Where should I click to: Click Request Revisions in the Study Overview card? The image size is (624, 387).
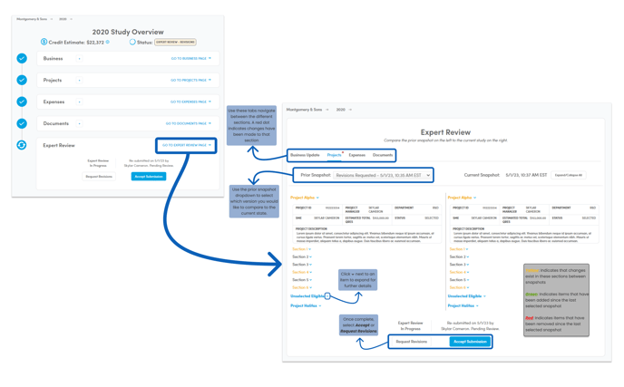(99, 177)
